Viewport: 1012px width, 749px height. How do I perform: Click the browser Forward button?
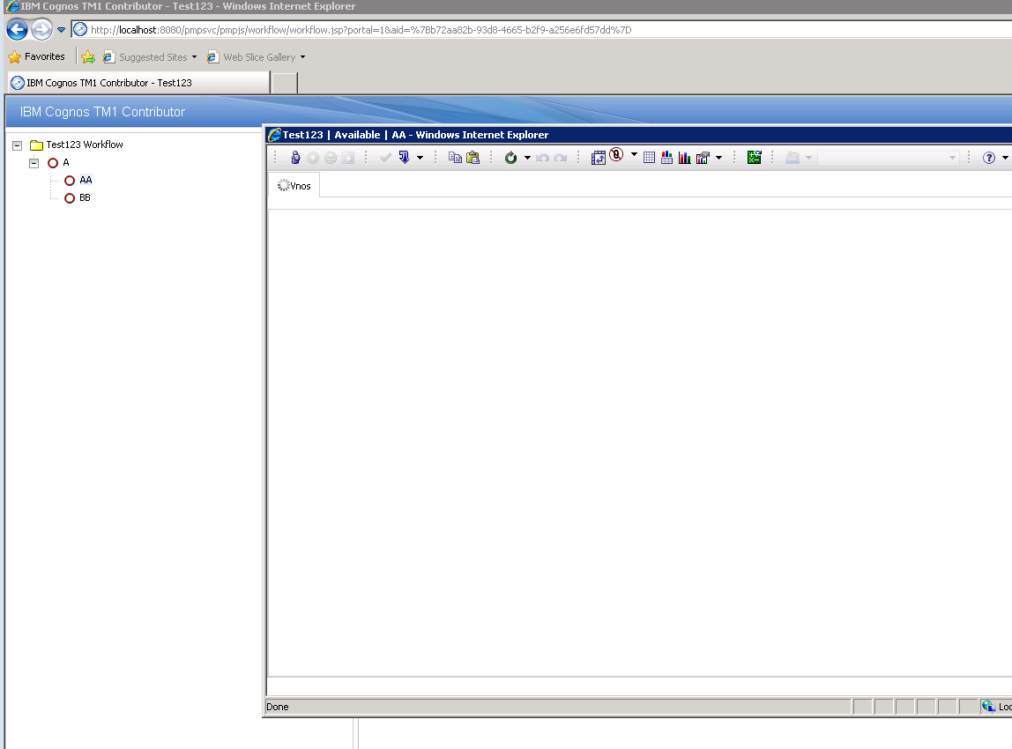[x=41, y=30]
